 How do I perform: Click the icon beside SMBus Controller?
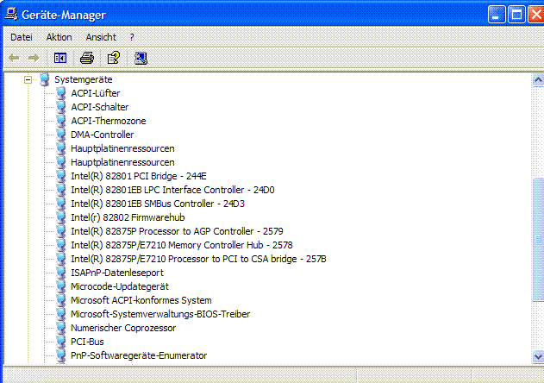(x=61, y=204)
